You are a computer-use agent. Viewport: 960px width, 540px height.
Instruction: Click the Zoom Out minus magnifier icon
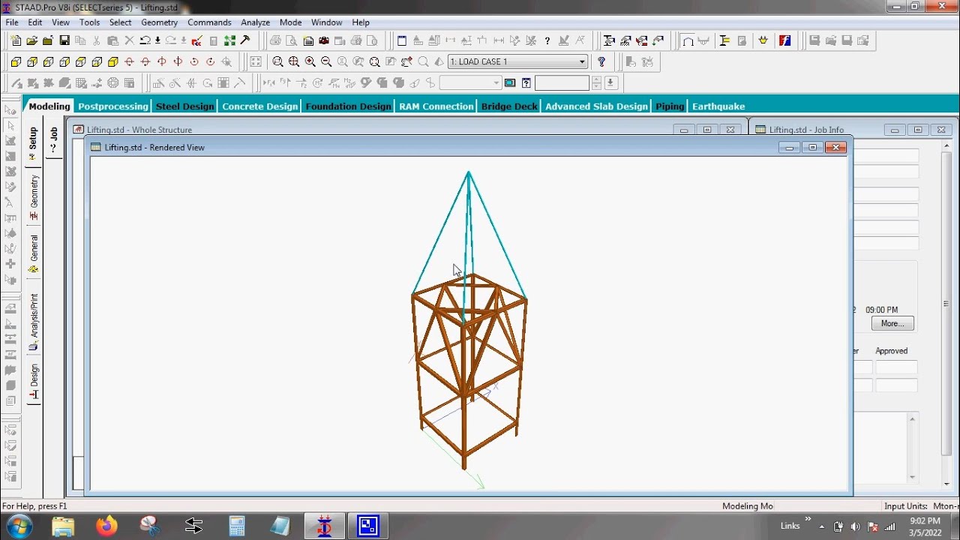point(326,61)
